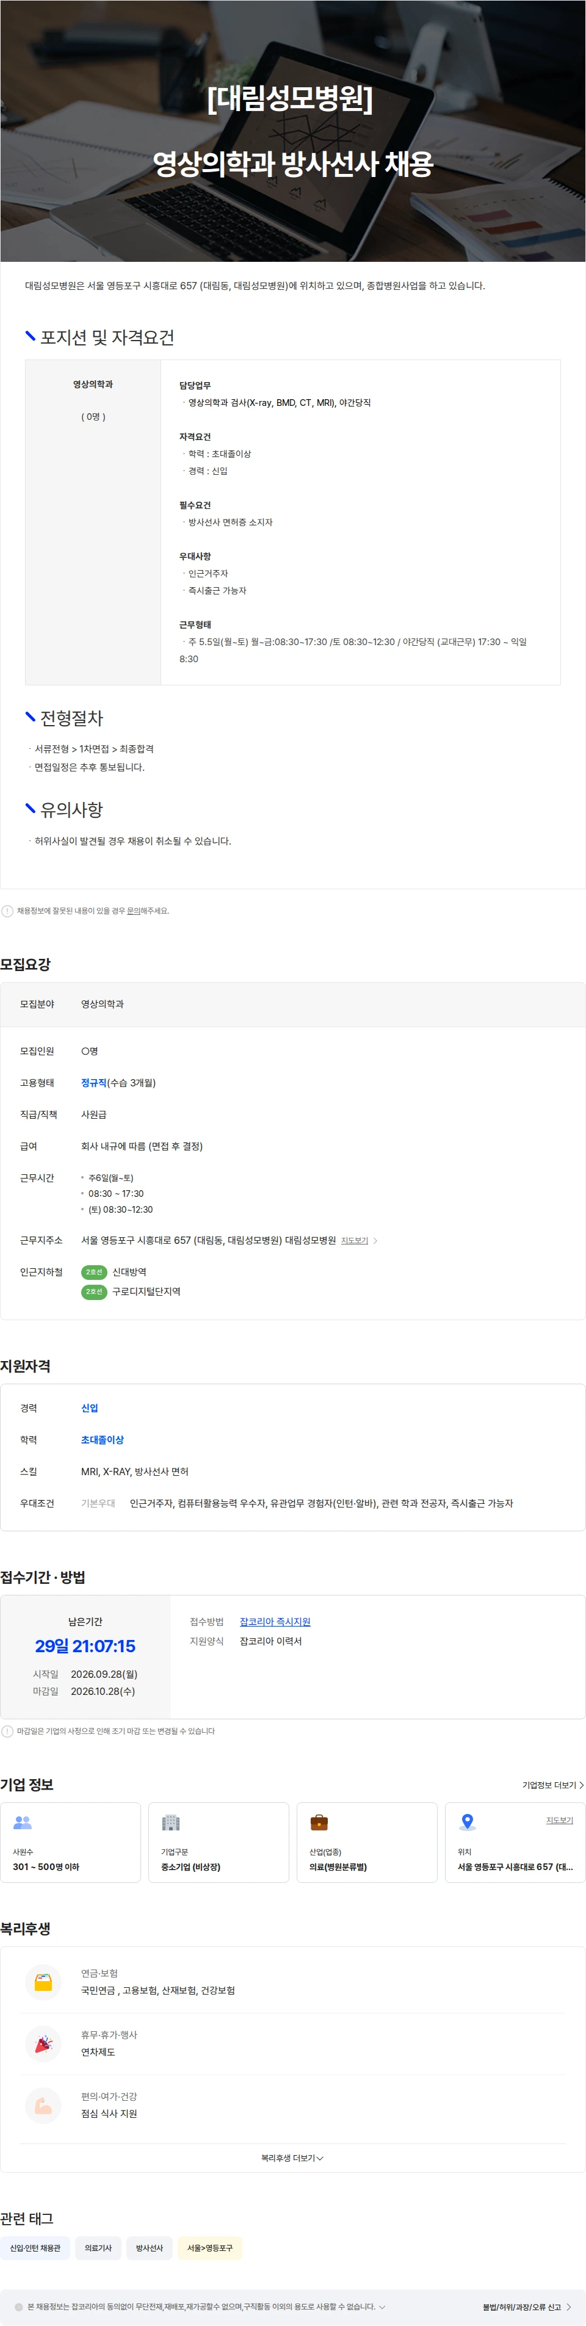
Task: Click the 연차제도 text
Action: tap(98, 2053)
